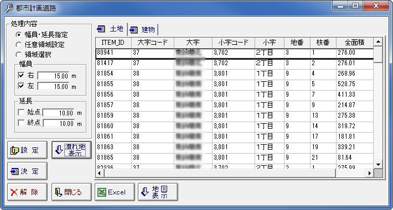Viewport: 393px width, 210px height.
Task: Click the area value 339.21
Action: [347, 147]
